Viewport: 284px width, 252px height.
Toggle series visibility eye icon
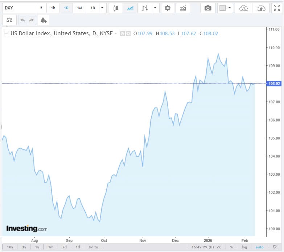[122, 33]
